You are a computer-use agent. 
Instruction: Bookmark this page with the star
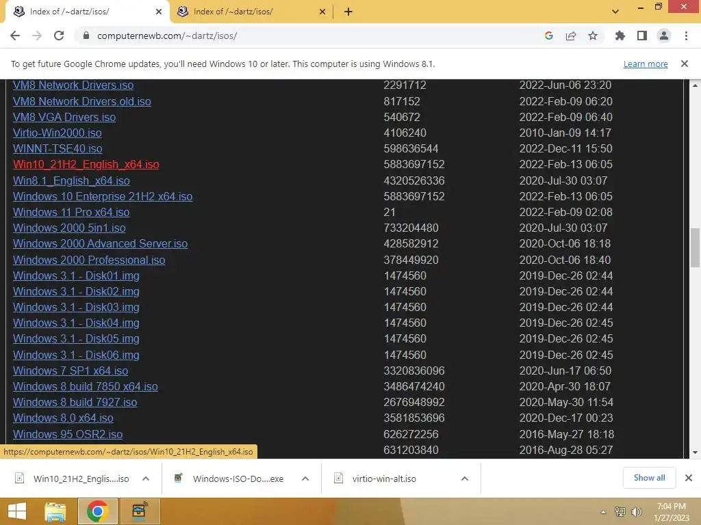click(593, 36)
